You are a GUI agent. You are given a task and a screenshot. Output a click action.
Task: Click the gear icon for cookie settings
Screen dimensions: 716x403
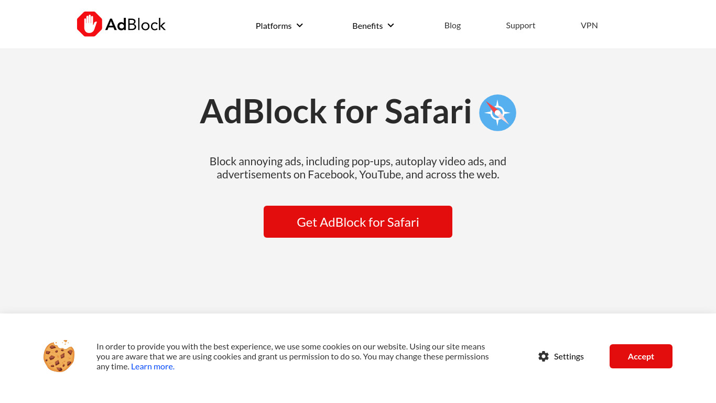[544, 356]
